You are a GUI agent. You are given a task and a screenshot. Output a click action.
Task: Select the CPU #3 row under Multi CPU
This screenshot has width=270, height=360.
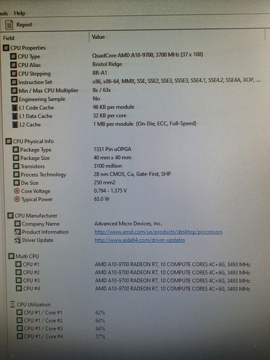coord(133,281)
